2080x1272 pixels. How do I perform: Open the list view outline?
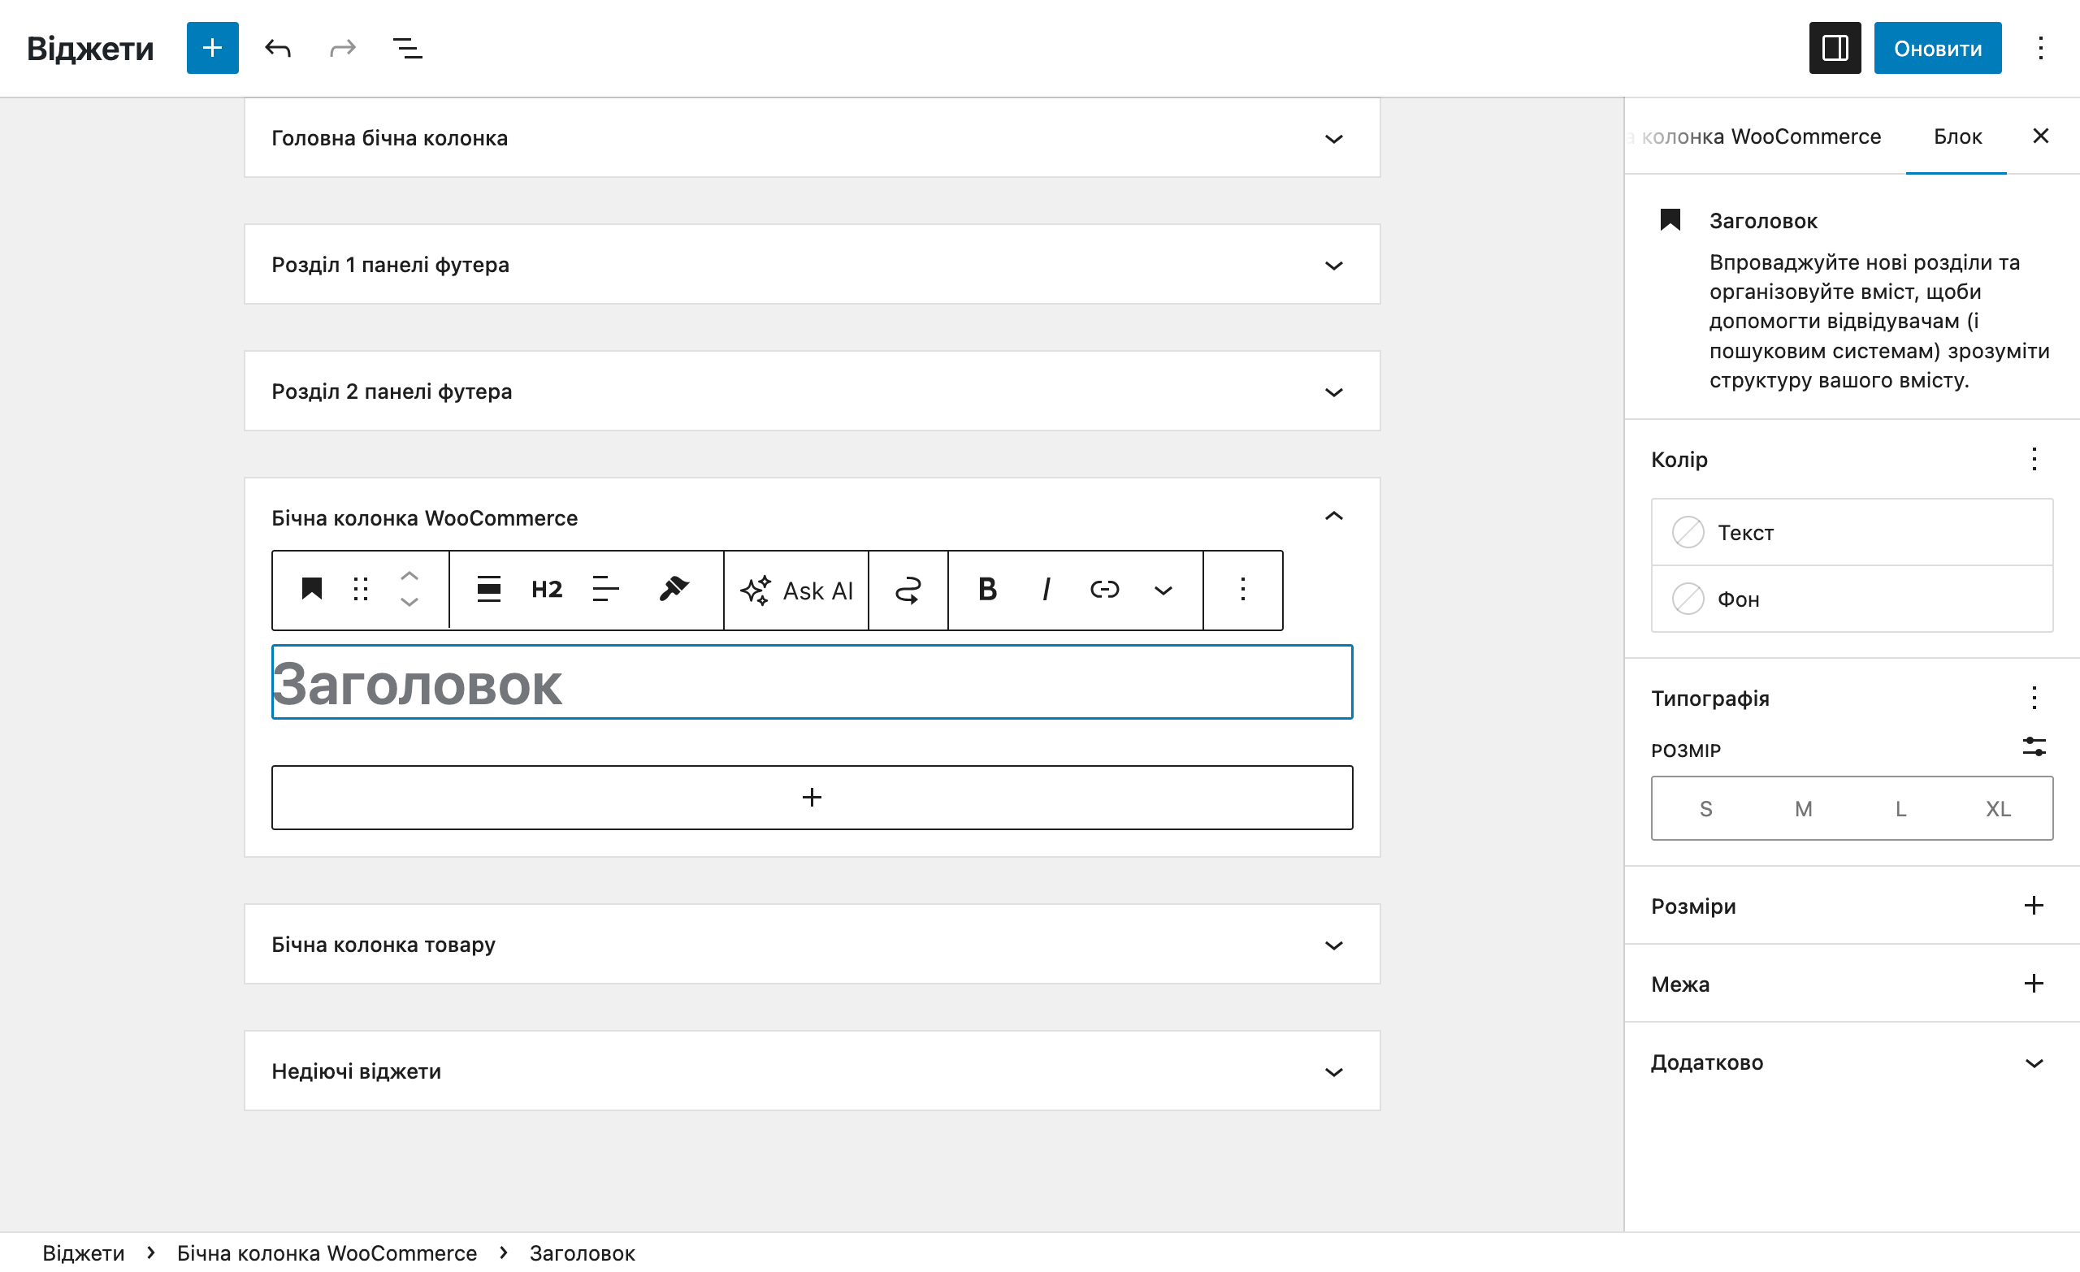click(408, 48)
